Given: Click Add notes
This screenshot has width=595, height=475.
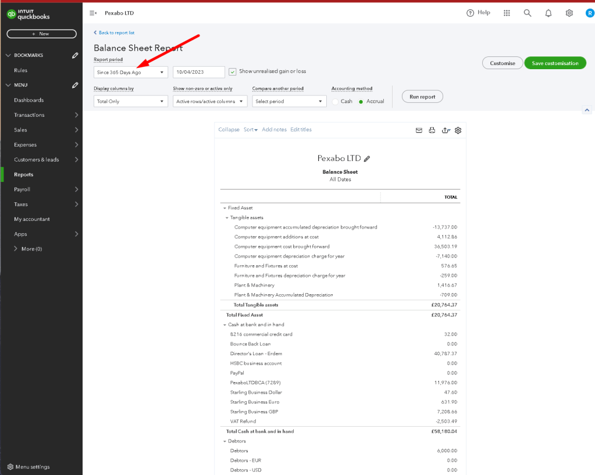Looking at the screenshot, I should tap(275, 130).
